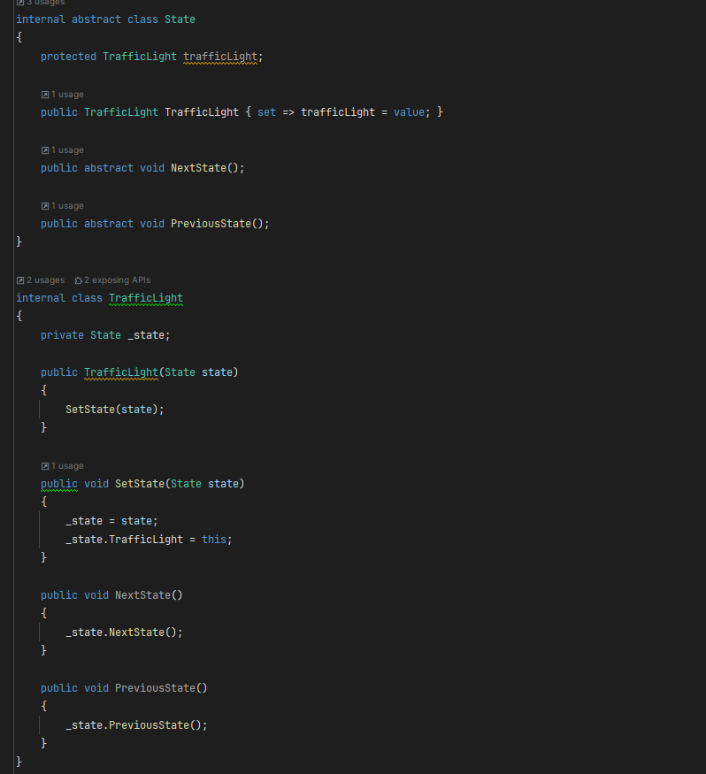The image size is (706, 774).
Task: Click usage icon above abstract NextState declaration
Action: click(45, 150)
